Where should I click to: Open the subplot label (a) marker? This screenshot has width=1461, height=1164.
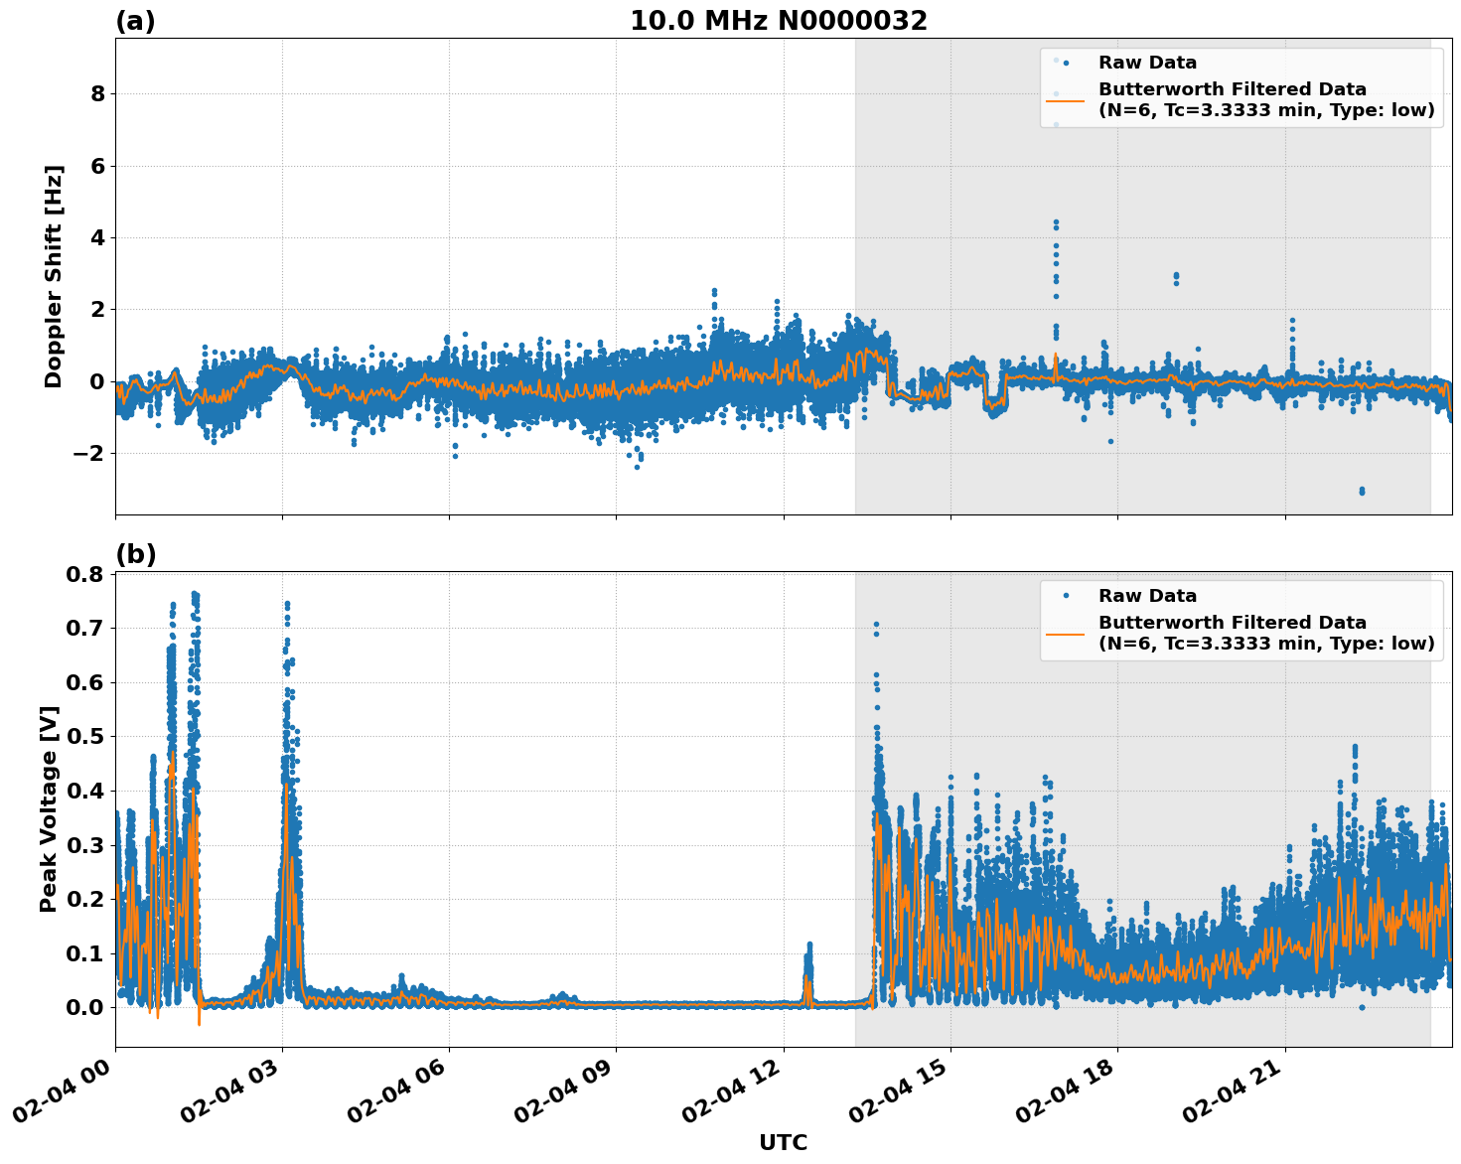tap(136, 20)
